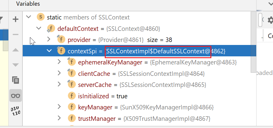The image size is (273, 128).
Task: Click the New Watch plus icon
Action: coord(15,19)
